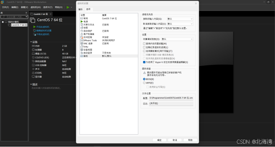Screen dimensions: 275x147
Task: Uncheck the Hyper-V side channel mitigation checkbox
Action: pyautogui.click(x=144, y=62)
